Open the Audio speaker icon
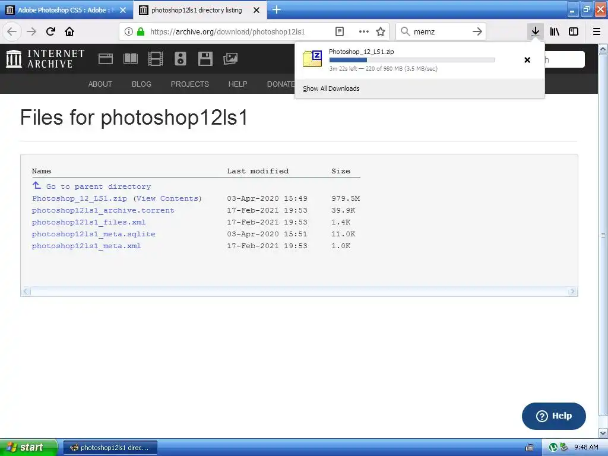Viewport: 608px width, 456px height. click(x=180, y=59)
